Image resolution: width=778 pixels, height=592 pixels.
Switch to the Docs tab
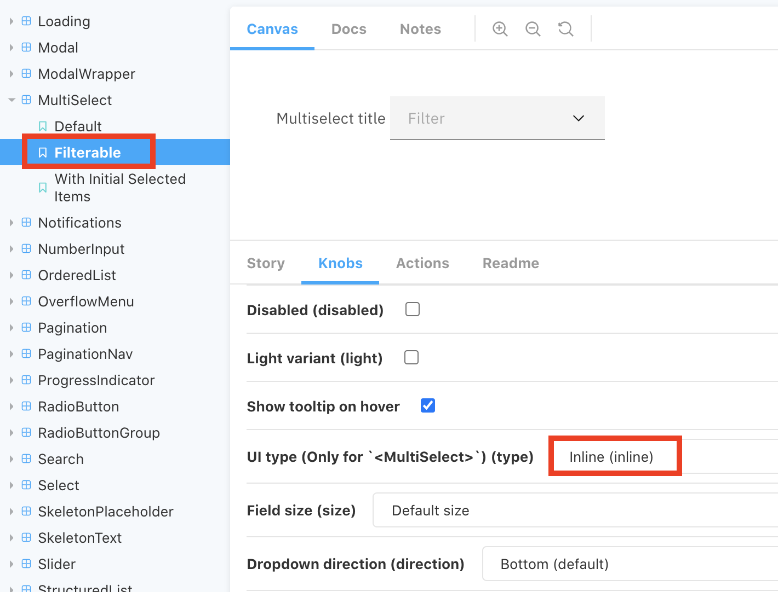(x=348, y=28)
